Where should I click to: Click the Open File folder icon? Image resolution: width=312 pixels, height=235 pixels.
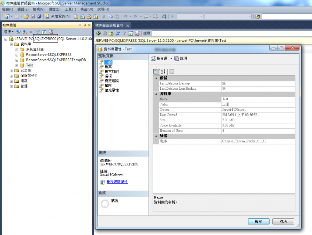click(26, 16)
